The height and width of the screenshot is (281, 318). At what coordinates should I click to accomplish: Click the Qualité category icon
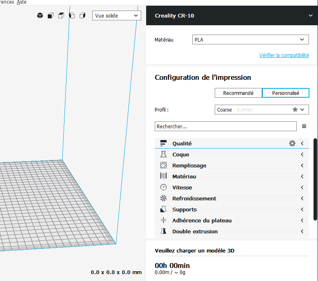coord(163,143)
